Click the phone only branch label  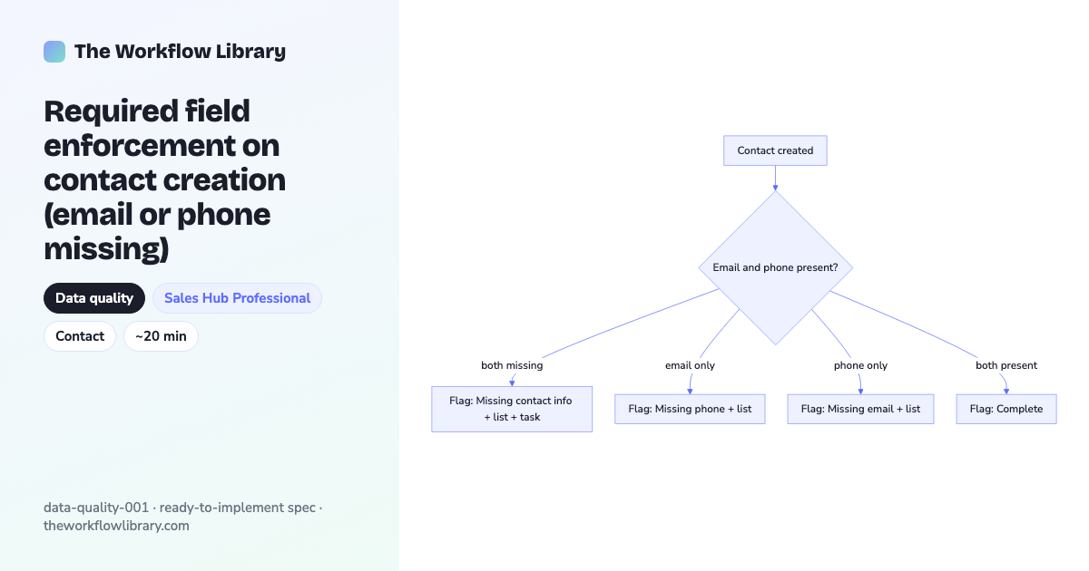860,365
